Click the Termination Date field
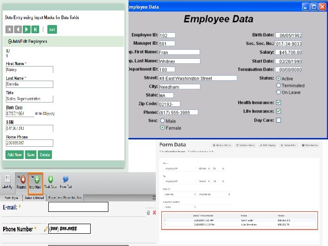 [289, 69]
